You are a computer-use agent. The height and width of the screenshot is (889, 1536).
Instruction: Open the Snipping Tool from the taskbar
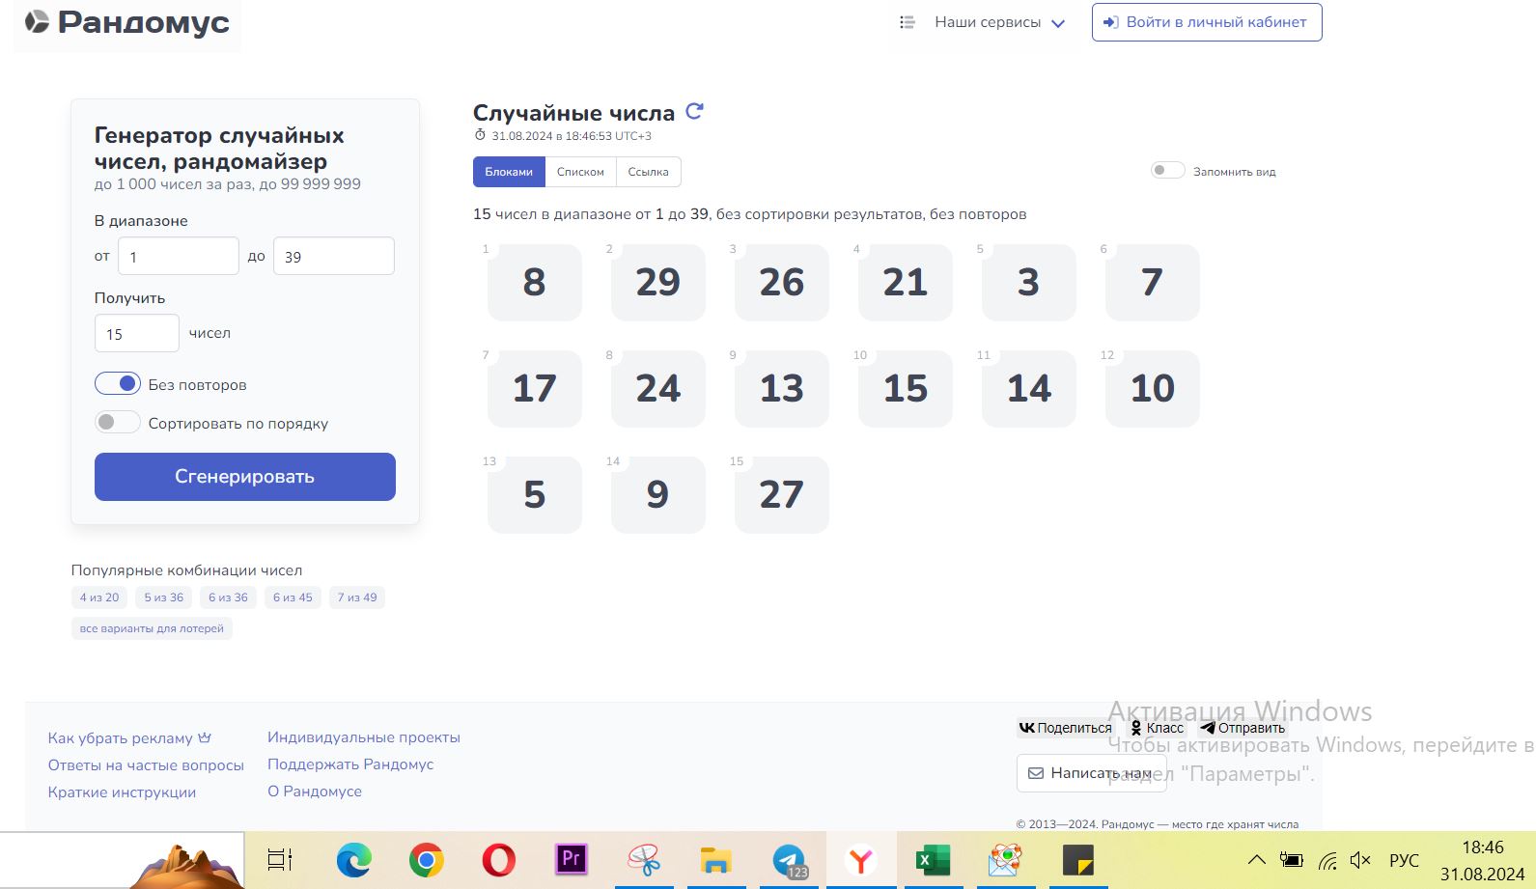click(644, 859)
